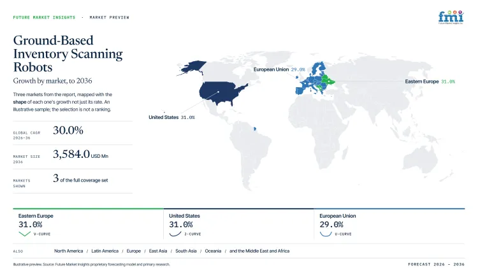Click 'Oceania' in the Also list

[x=213, y=251]
